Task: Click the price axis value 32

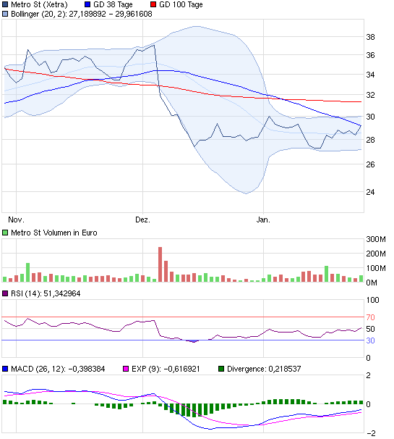Action: coord(370,95)
